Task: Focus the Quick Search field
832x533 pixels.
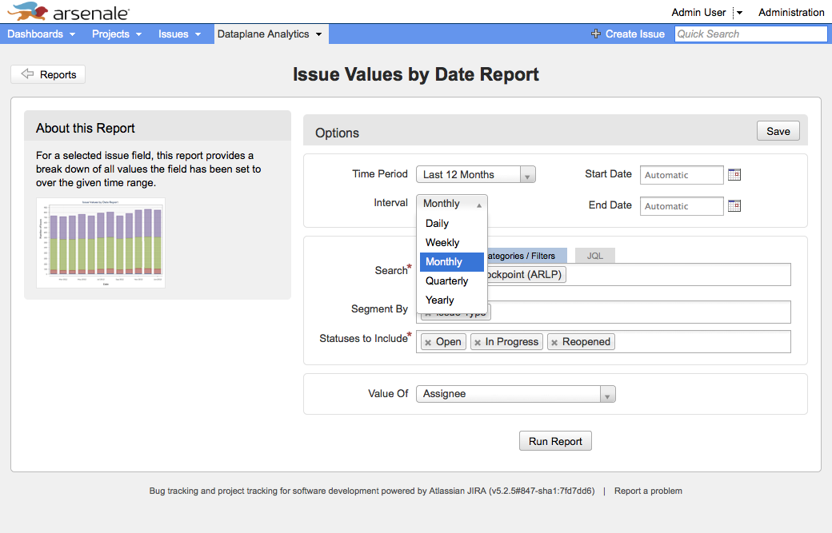Action: (750, 34)
